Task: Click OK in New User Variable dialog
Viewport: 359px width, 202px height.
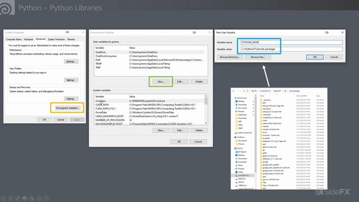Action: click(315, 57)
